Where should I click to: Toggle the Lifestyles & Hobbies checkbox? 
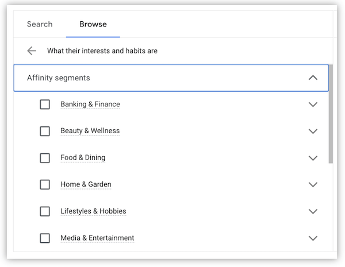pos(45,211)
